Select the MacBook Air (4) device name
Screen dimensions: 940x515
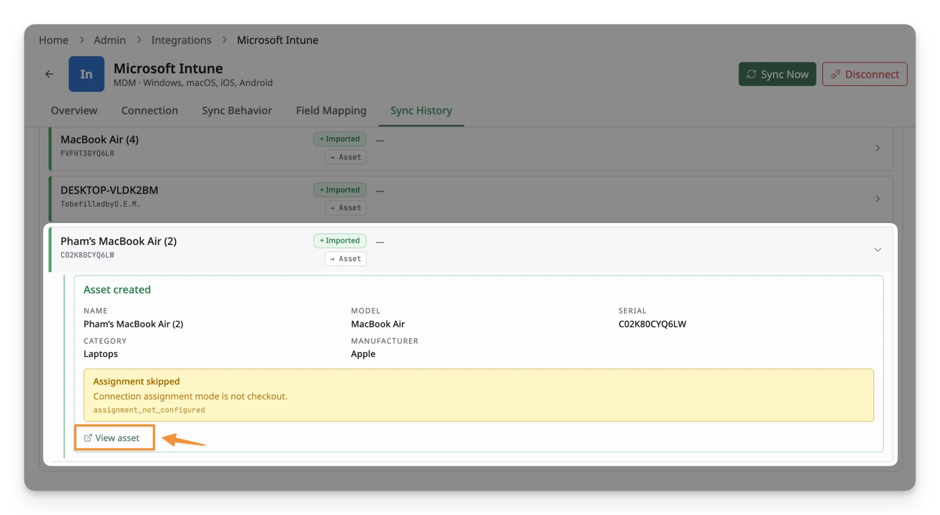[x=99, y=139]
